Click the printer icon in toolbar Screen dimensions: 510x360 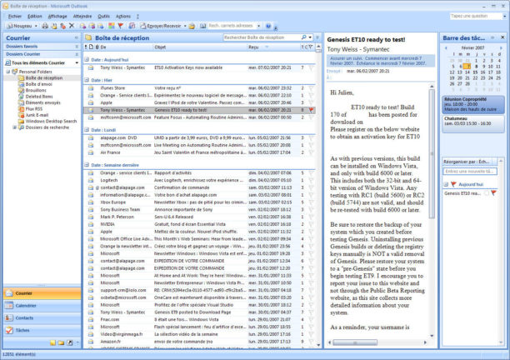point(45,26)
